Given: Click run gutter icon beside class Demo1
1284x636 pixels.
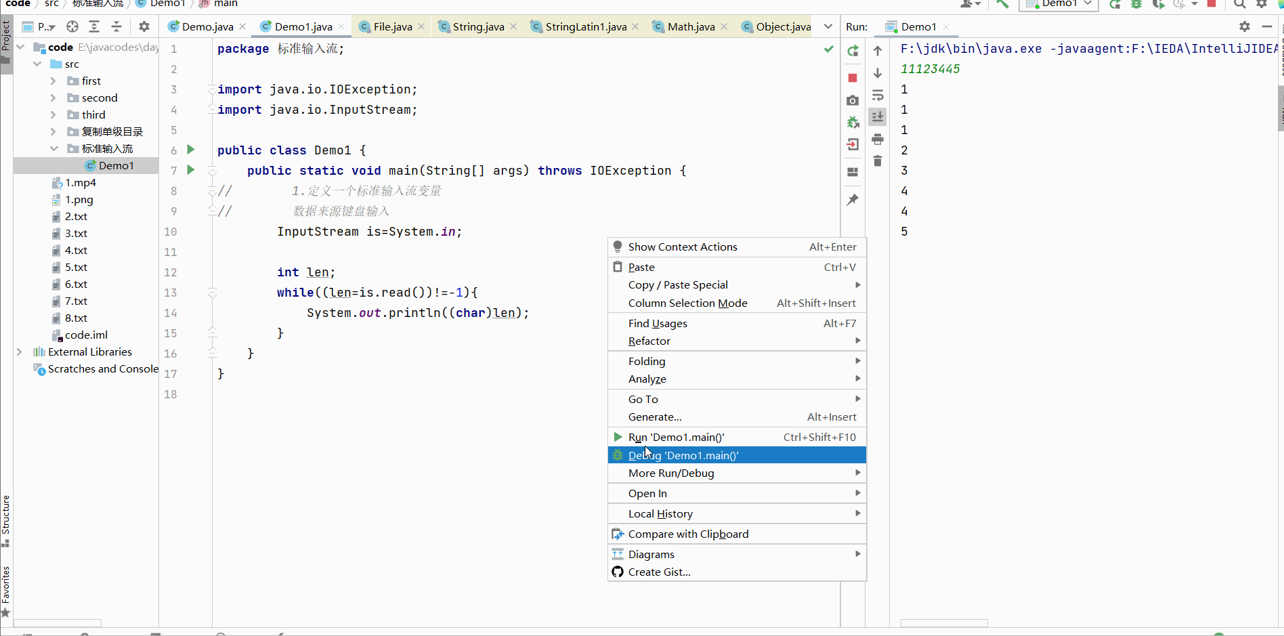Looking at the screenshot, I should (191, 149).
